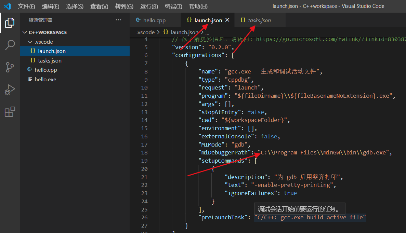406x233 pixels.
Task: Select hello.exe in the file explorer
Action: pyautogui.click(x=75, y=79)
